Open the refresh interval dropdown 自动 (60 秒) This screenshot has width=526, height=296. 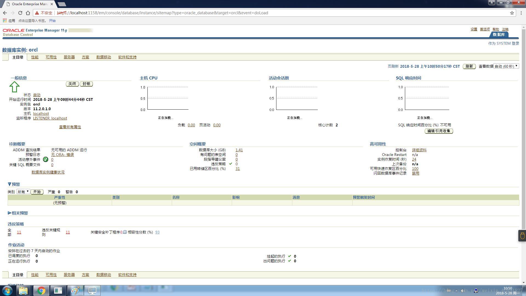pos(506,66)
